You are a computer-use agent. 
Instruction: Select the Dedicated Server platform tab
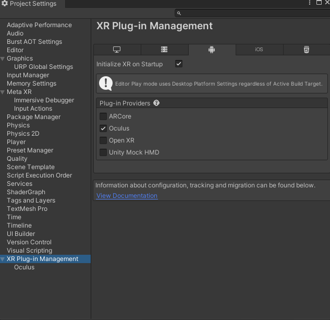pos(164,50)
